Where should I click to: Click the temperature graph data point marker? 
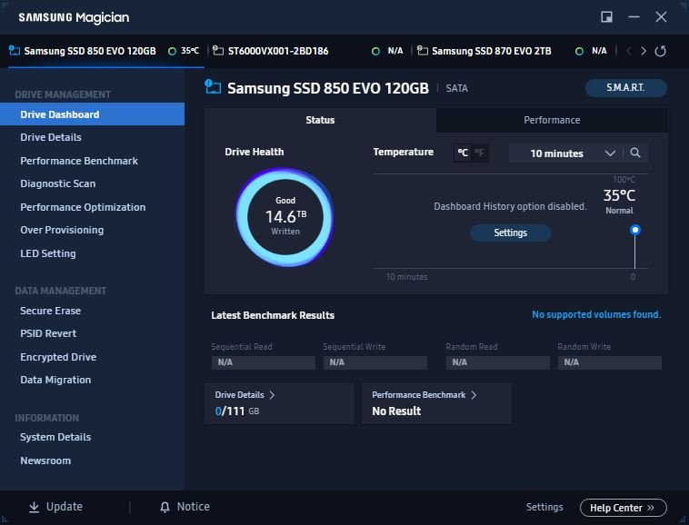[x=635, y=230]
